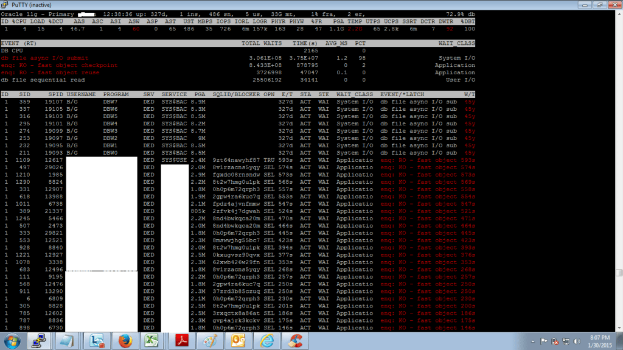Click the 'enq: RO - fast object reuse' event

[50, 72]
